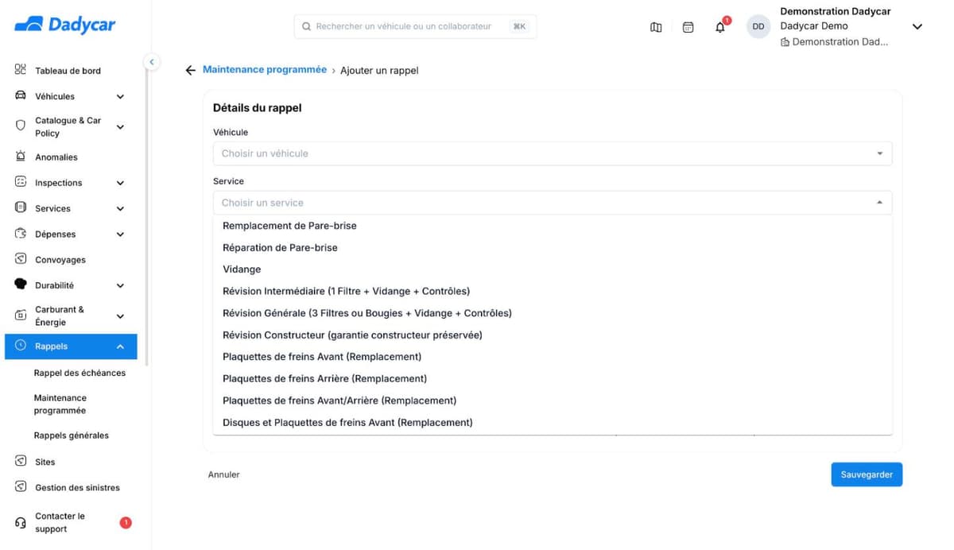The image size is (954, 550).
Task: Click the Durabilité leaf icon
Action: pyautogui.click(x=21, y=285)
